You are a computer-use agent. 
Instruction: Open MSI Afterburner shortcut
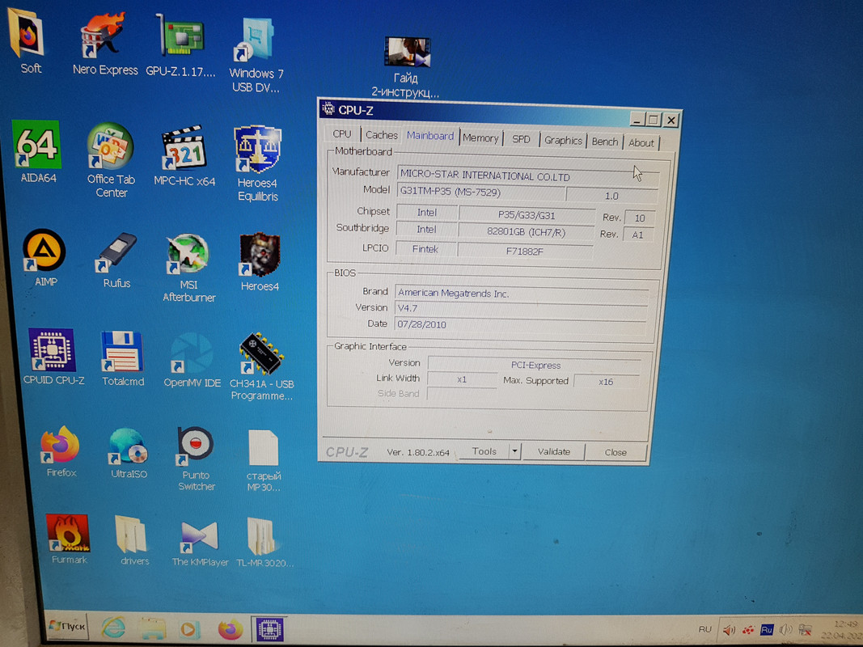pos(188,268)
